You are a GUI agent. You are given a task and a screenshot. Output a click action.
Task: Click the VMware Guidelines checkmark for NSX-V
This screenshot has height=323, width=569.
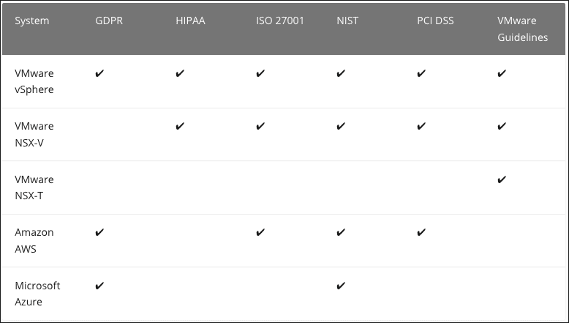coord(501,126)
